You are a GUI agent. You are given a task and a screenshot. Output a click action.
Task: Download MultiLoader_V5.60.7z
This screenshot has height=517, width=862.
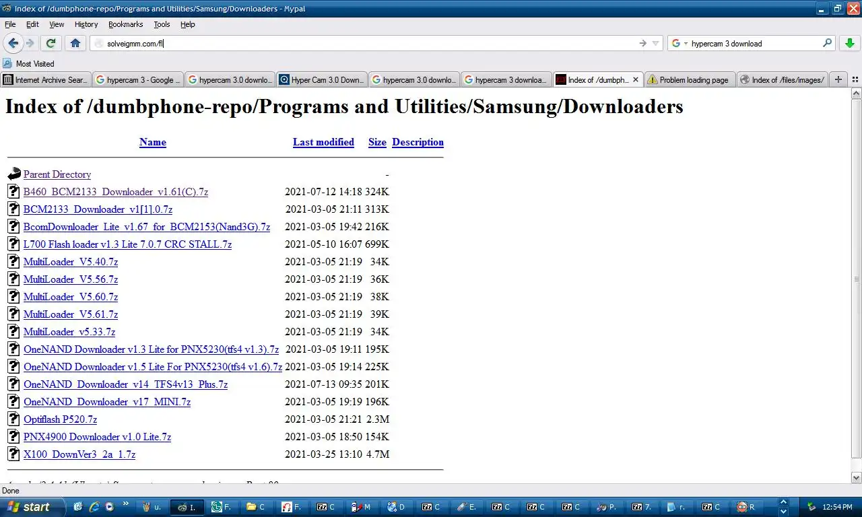(x=71, y=297)
